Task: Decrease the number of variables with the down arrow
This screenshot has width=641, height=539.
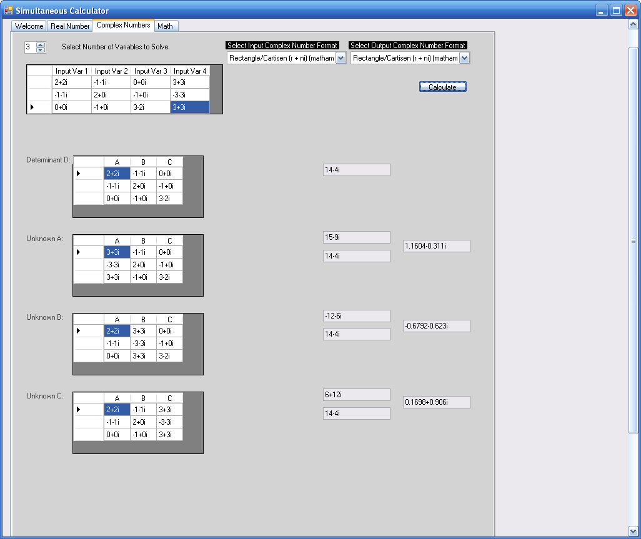Action: pyautogui.click(x=41, y=50)
